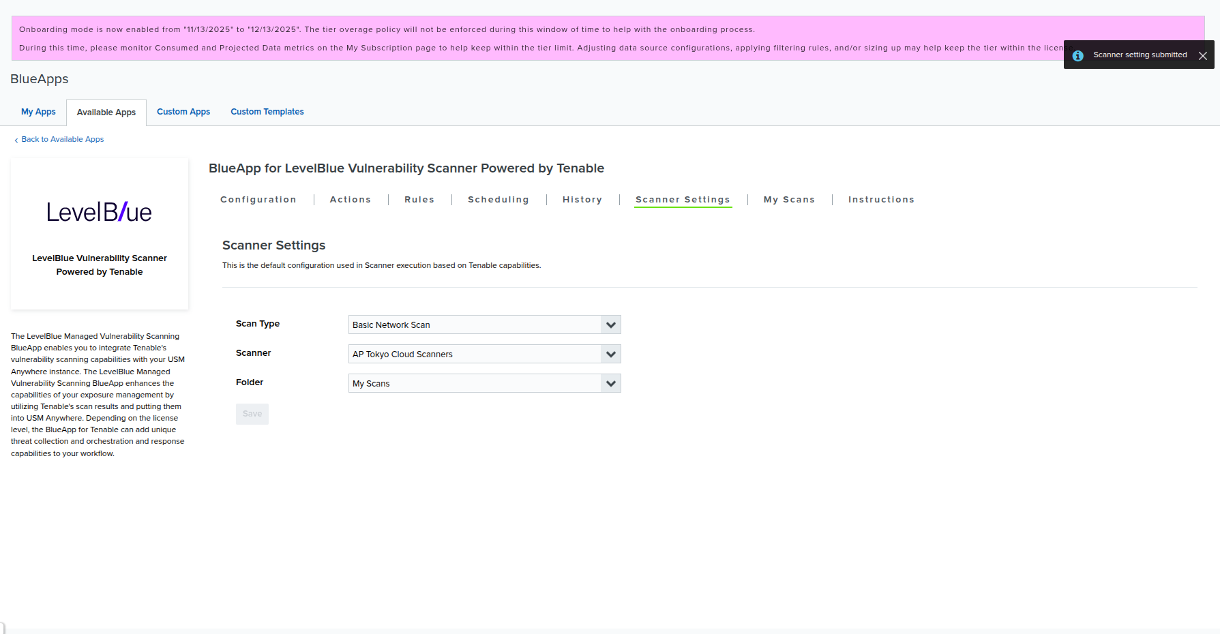Screen dimensions: 1220x634
Task: Go back via Back to Available Apps link
Action: pyautogui.click(x=63, y=139)
